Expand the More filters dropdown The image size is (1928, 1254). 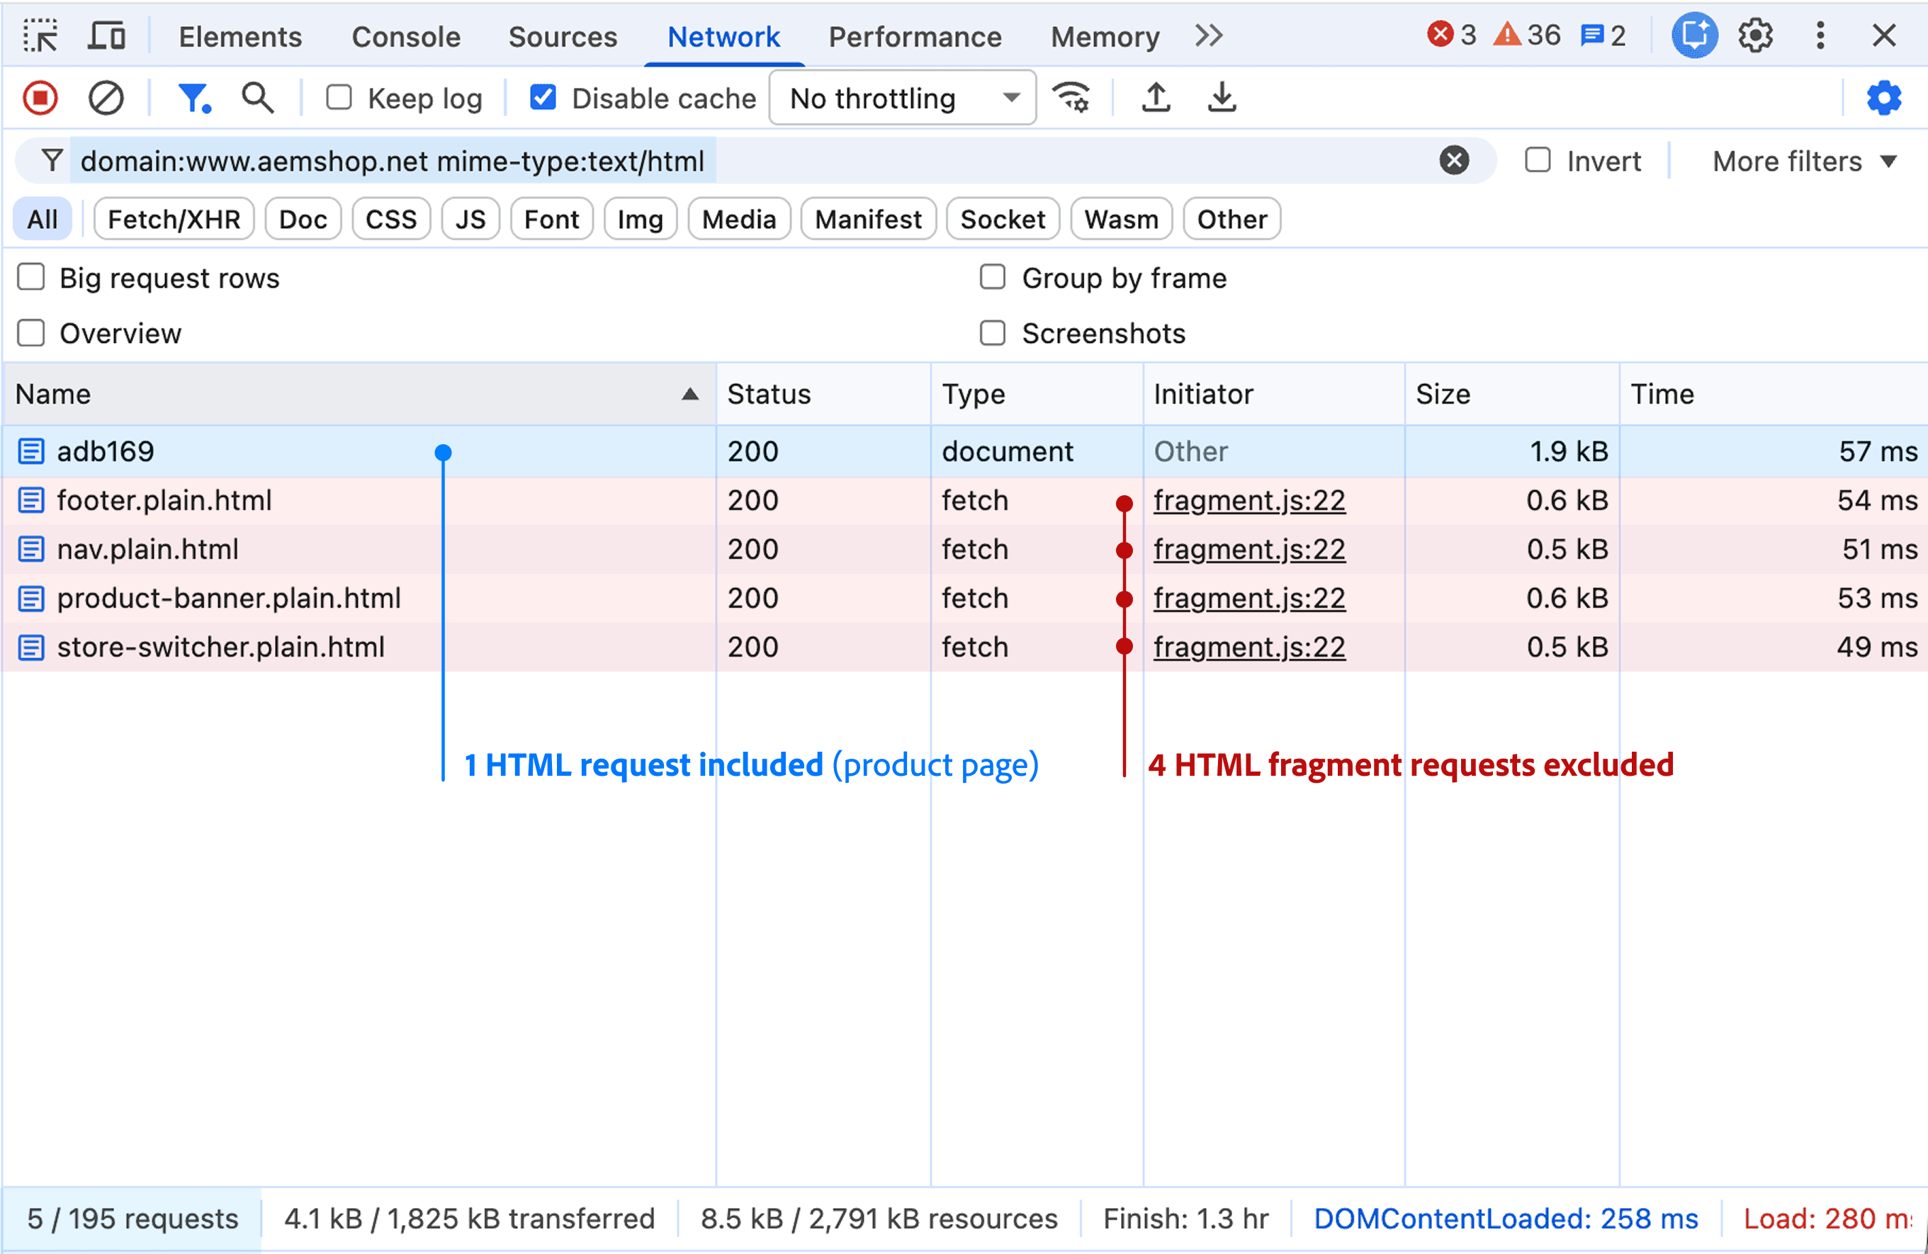point(1805,162)
